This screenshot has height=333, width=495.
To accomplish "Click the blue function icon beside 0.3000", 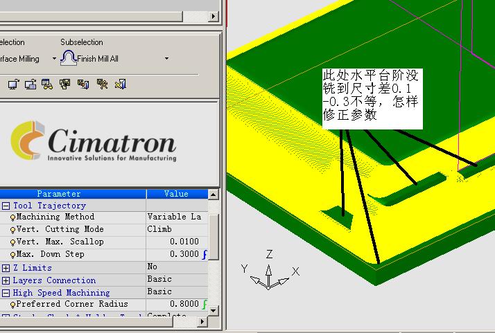I will (205, 254).
